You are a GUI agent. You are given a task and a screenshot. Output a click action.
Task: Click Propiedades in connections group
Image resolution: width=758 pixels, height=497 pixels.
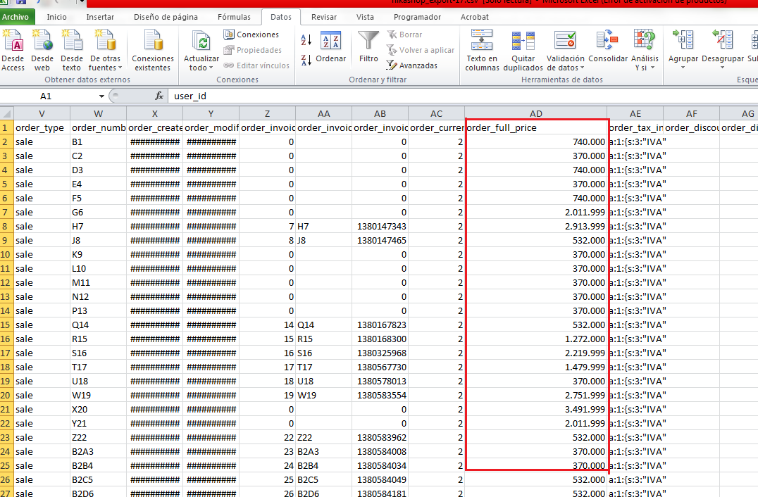(253, 50)
